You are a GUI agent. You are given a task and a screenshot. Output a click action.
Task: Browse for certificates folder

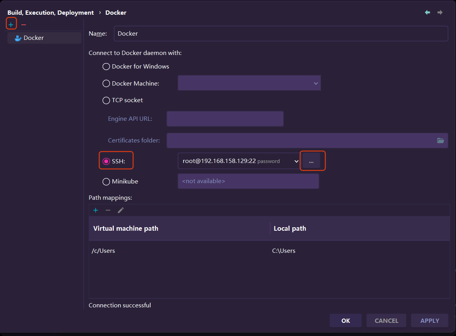440,141
